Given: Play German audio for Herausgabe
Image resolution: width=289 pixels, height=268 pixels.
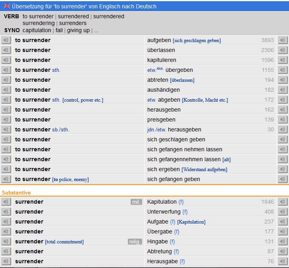Looking at the screenshot, I should pos(282,261).
